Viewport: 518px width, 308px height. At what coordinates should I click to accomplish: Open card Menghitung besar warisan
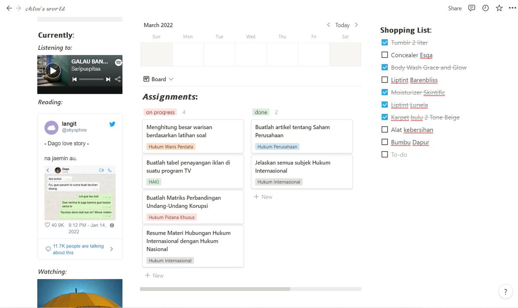click(193, 137)
